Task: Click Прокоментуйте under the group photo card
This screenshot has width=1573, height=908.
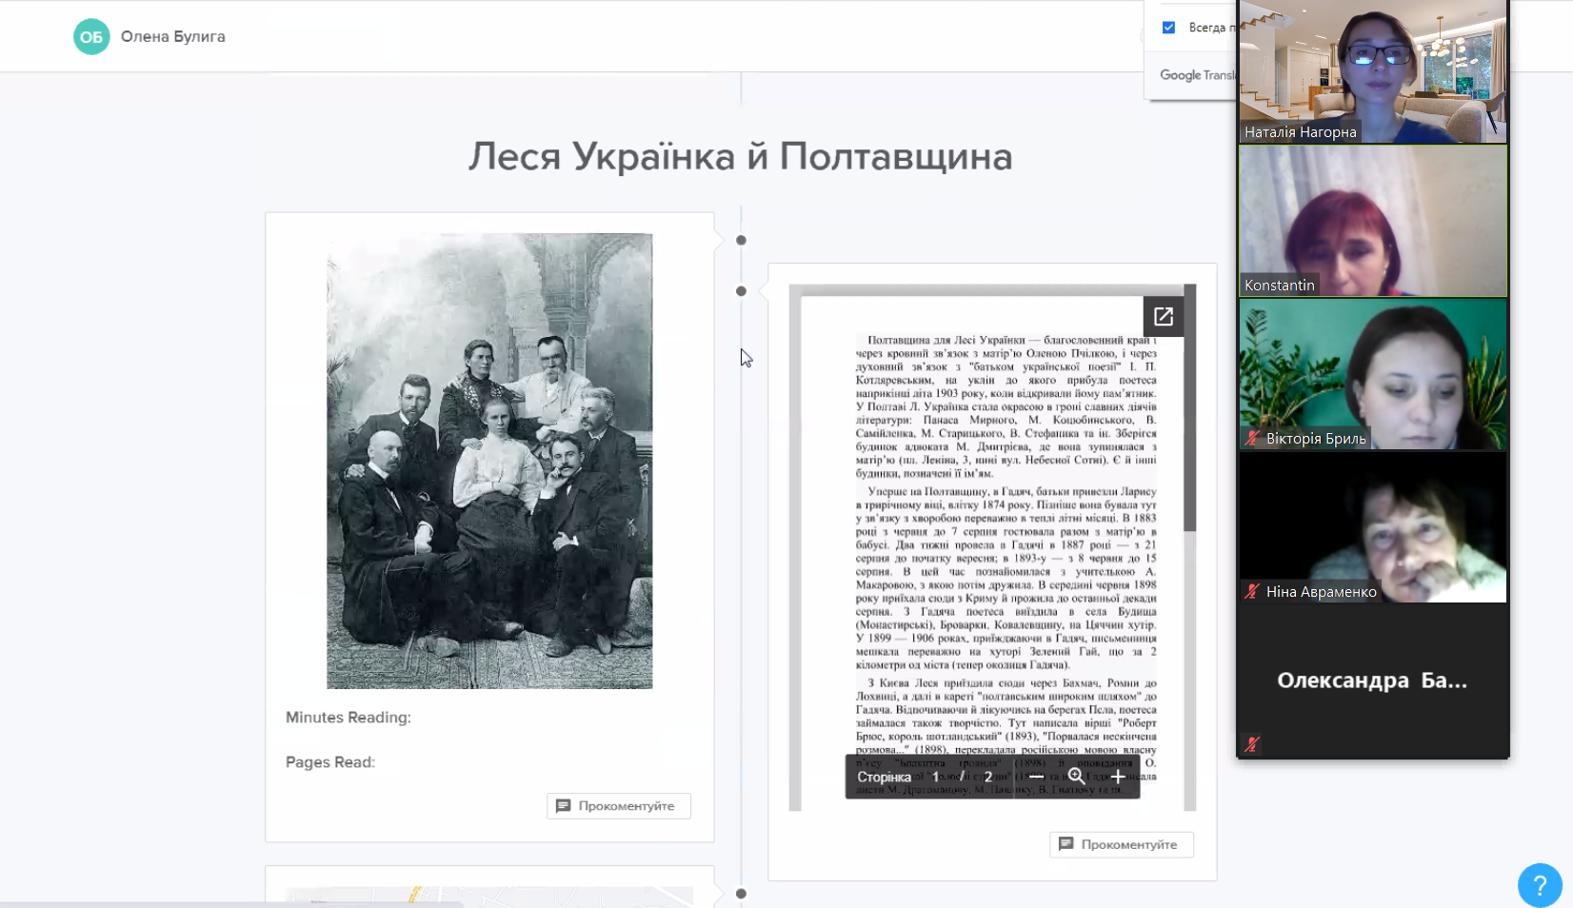Action: (x=618, y=806)
